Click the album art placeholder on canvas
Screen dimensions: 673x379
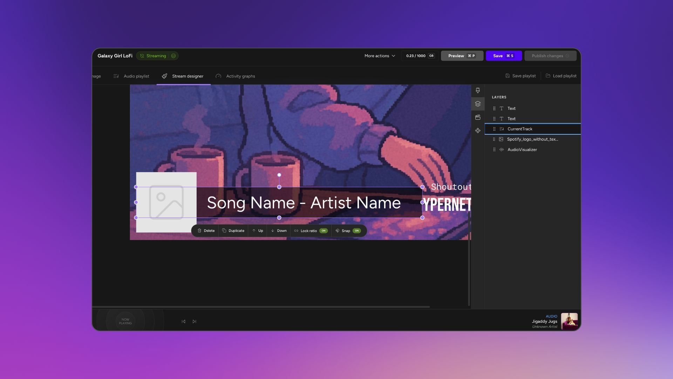click(x=166, y=202)
